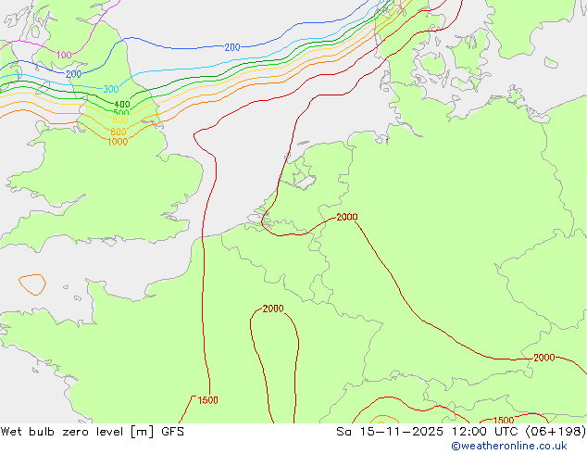Viewport: 587px width, 454px height.
Task: Click the 2000 label near the Netherlands
Action: 347,217
